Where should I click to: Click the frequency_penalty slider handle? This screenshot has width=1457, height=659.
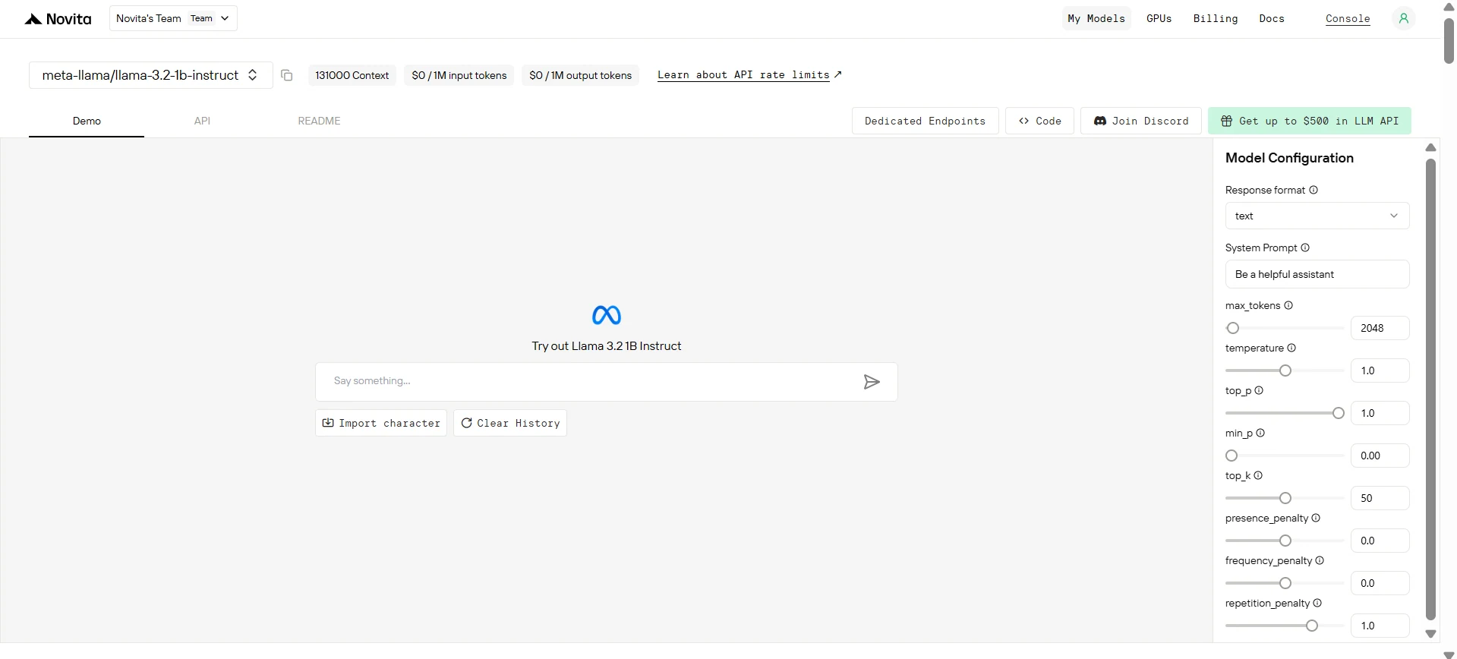tap(1285, 583)
